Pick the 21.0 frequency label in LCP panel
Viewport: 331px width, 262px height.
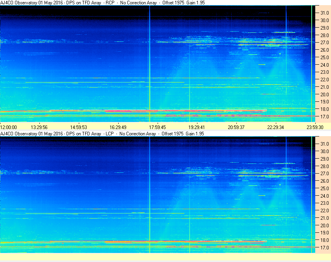pyautogui.click(x=325, y=218)
